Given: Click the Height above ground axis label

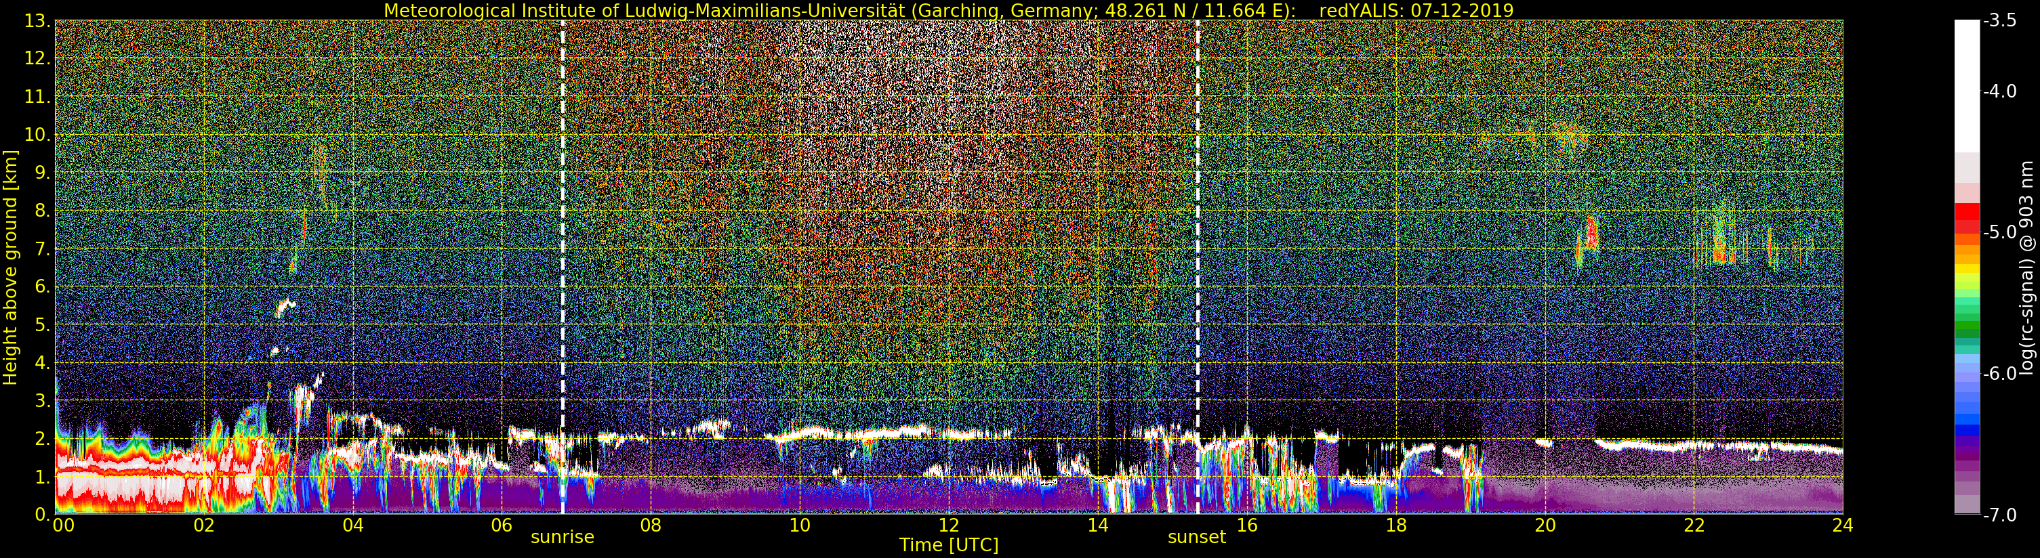Looking at the screenshot, I should coord(10,267).
